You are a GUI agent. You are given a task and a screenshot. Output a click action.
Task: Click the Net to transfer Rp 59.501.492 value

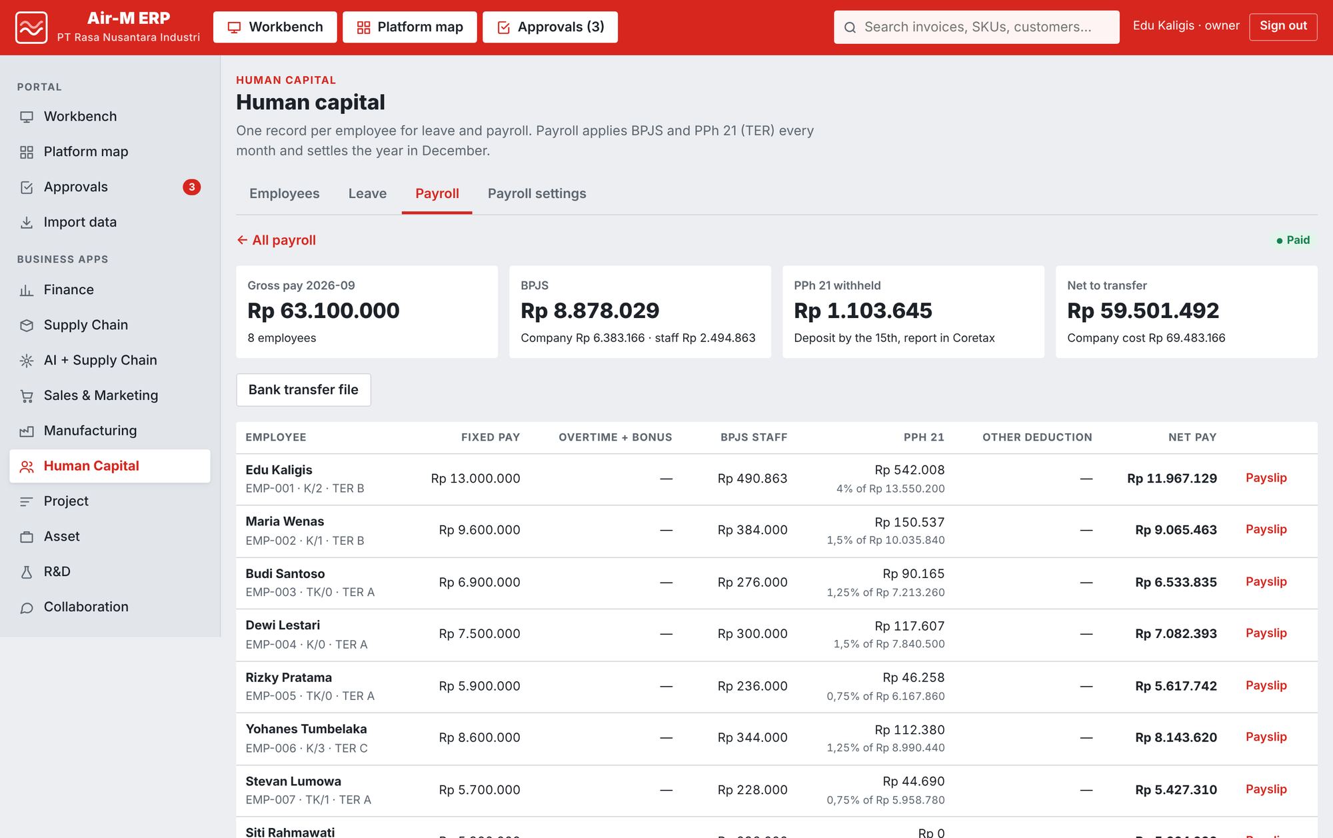coord(1143,311)
